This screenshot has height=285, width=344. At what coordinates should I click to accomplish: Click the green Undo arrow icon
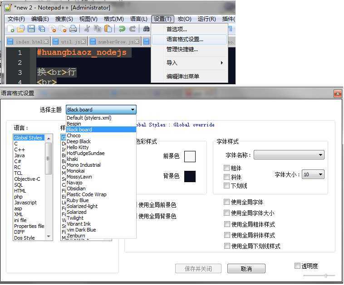coord(122,29)
